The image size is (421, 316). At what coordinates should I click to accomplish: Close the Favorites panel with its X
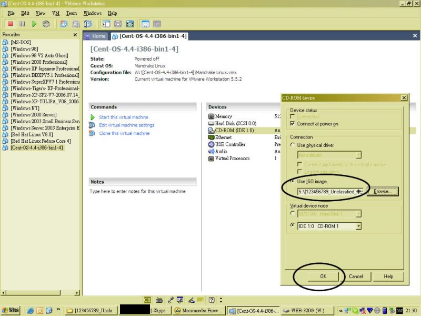75,35
